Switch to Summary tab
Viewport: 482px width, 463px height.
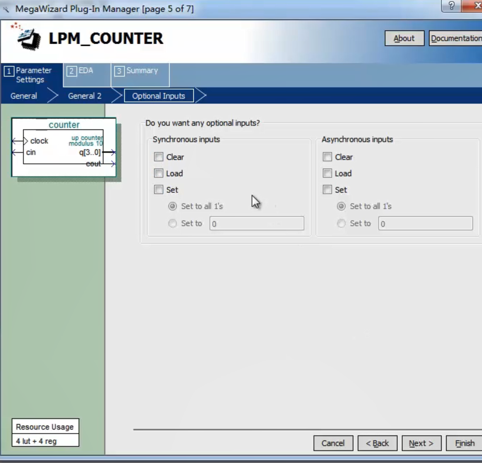[140, 75]
